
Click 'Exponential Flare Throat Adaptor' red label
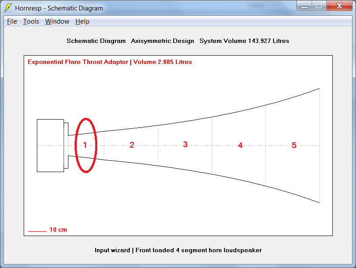78,62
